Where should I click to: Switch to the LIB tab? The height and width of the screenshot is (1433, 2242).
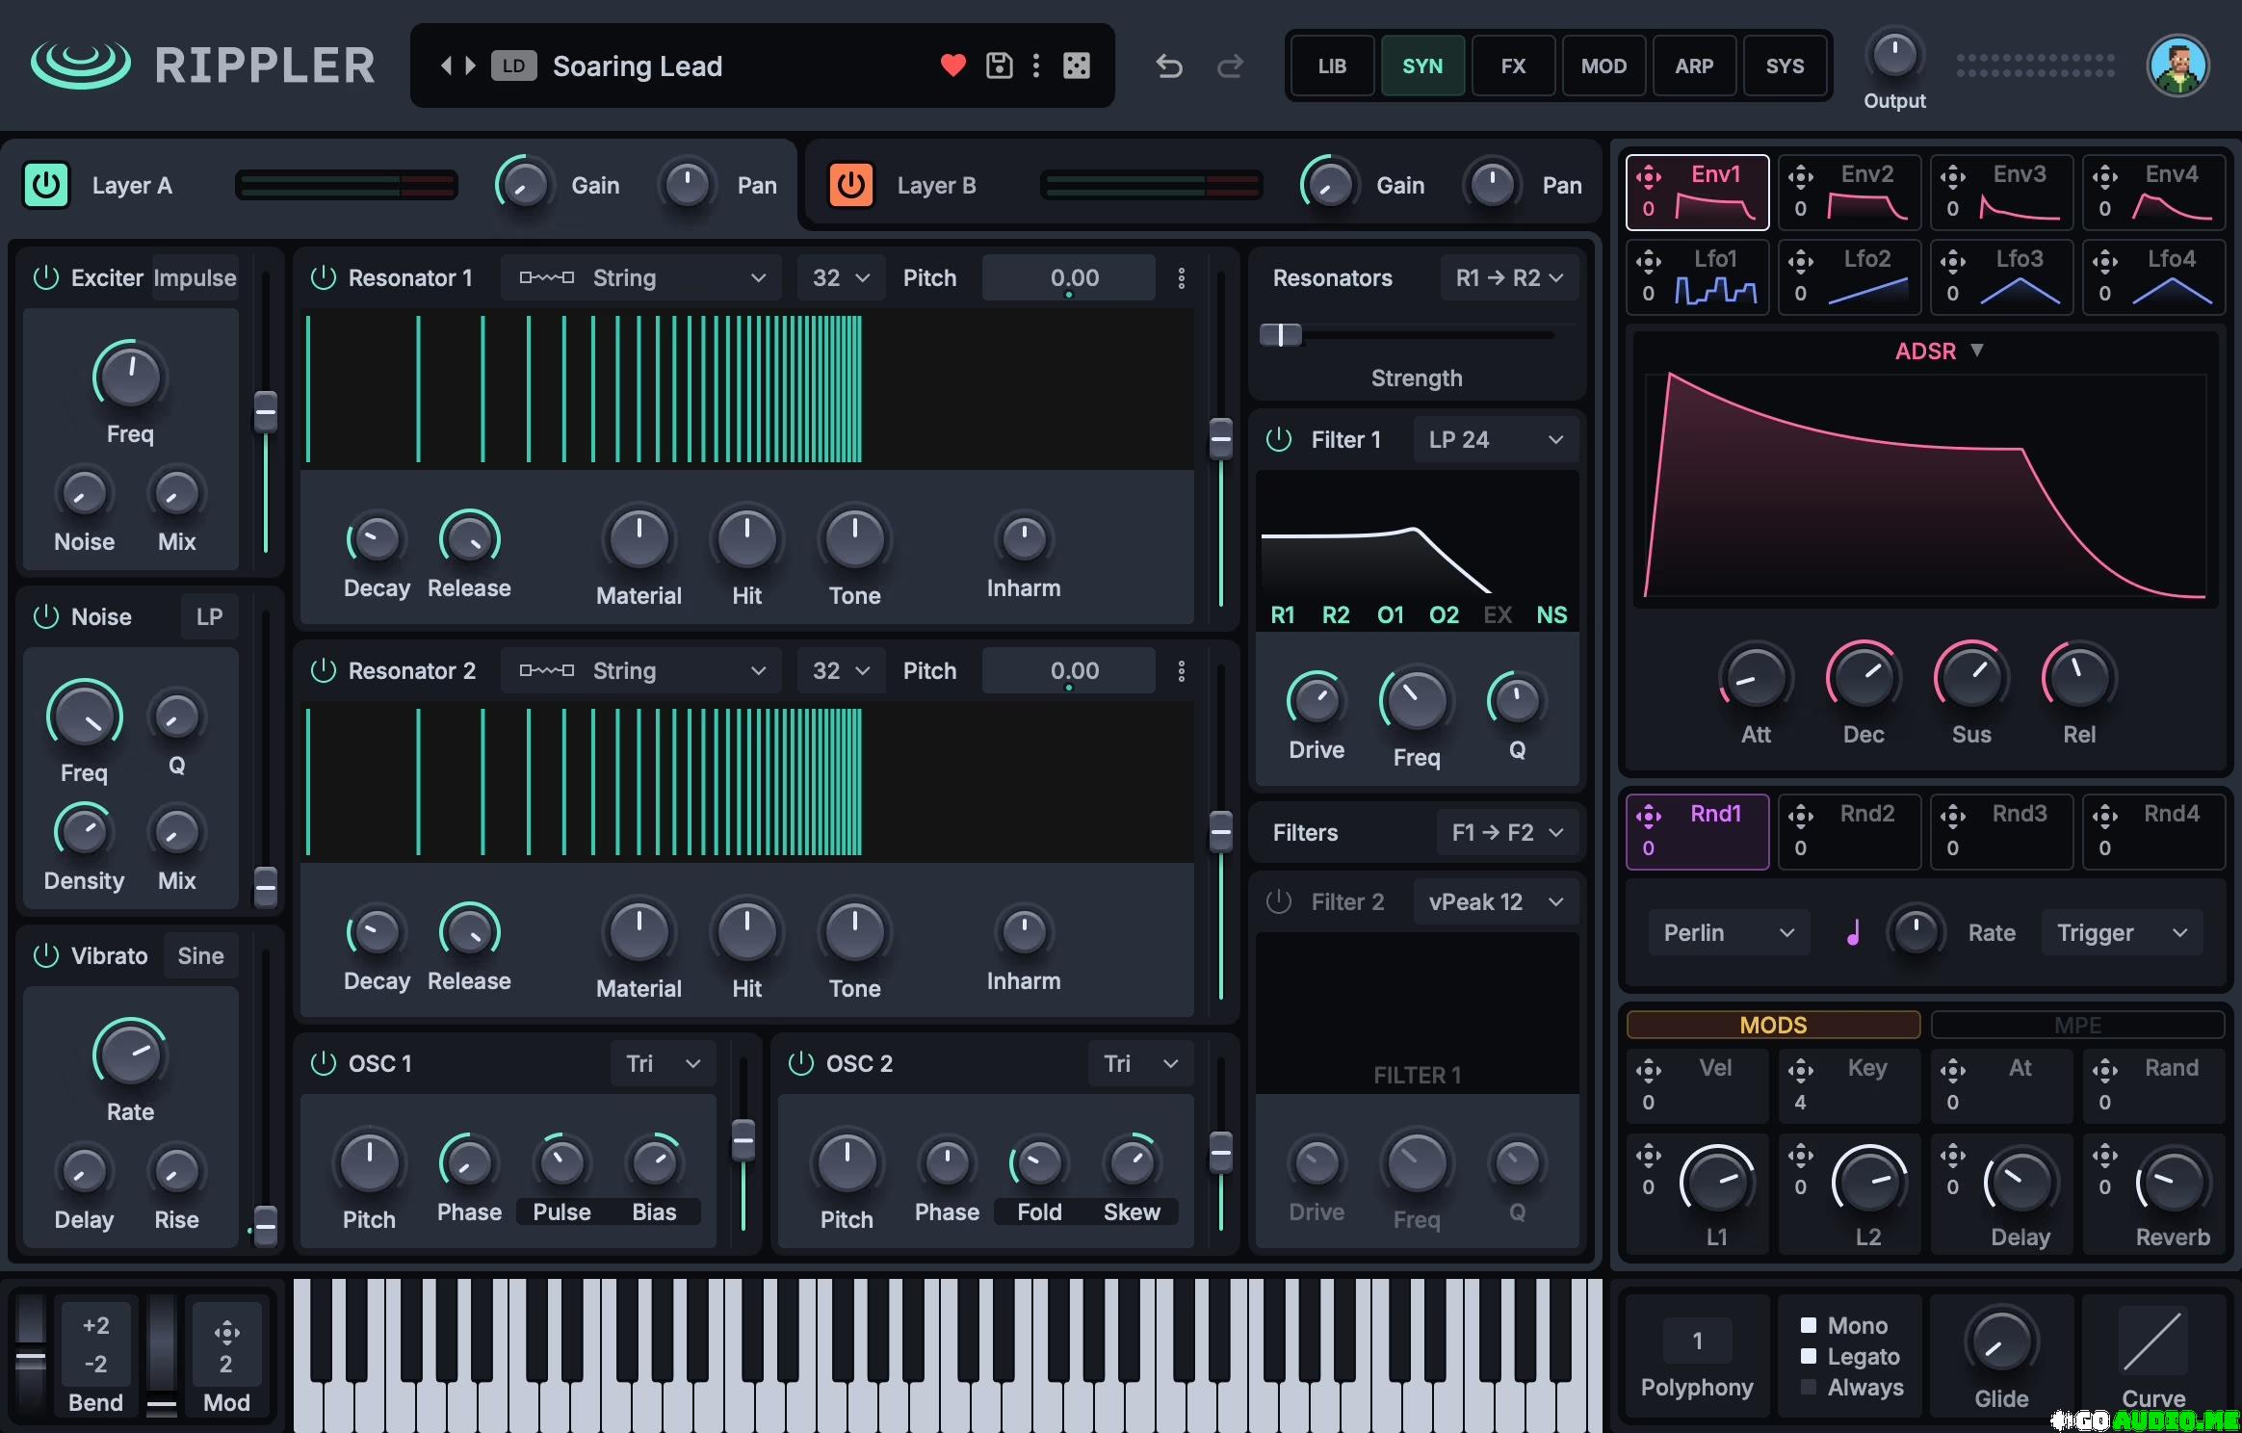pos(1332,65)
